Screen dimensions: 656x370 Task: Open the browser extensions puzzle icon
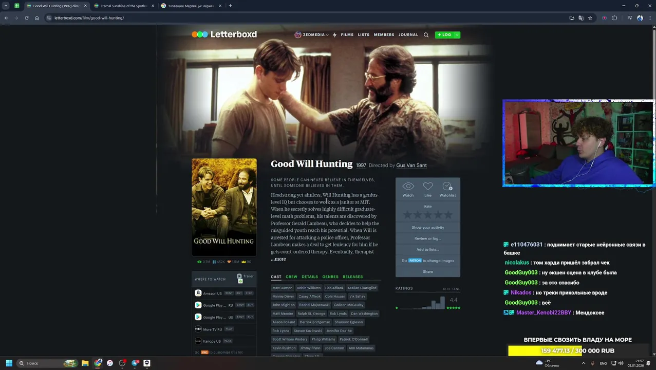point(614,18)
